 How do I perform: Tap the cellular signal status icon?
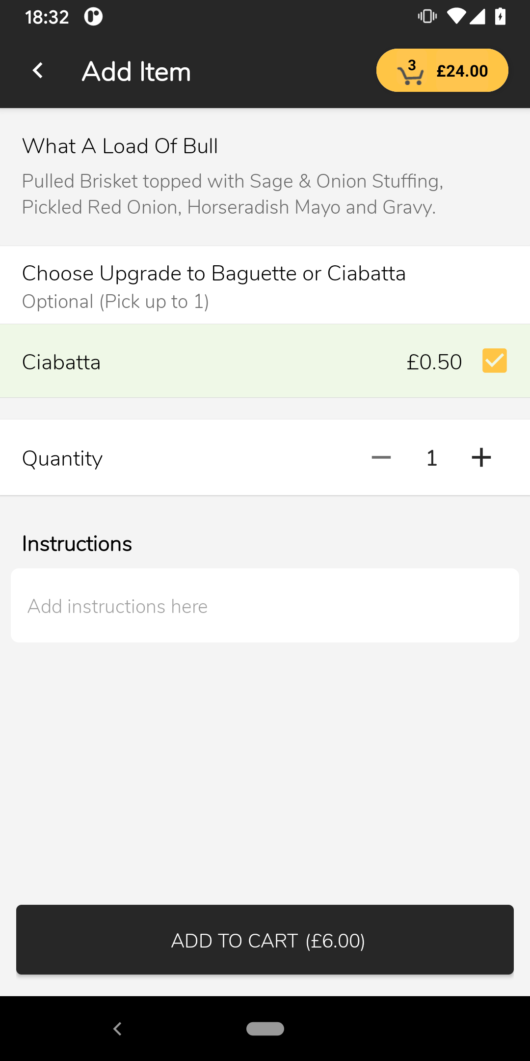(477, 17)
